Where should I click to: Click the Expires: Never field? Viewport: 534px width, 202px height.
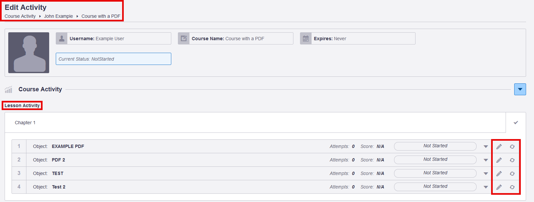point(358,39)
